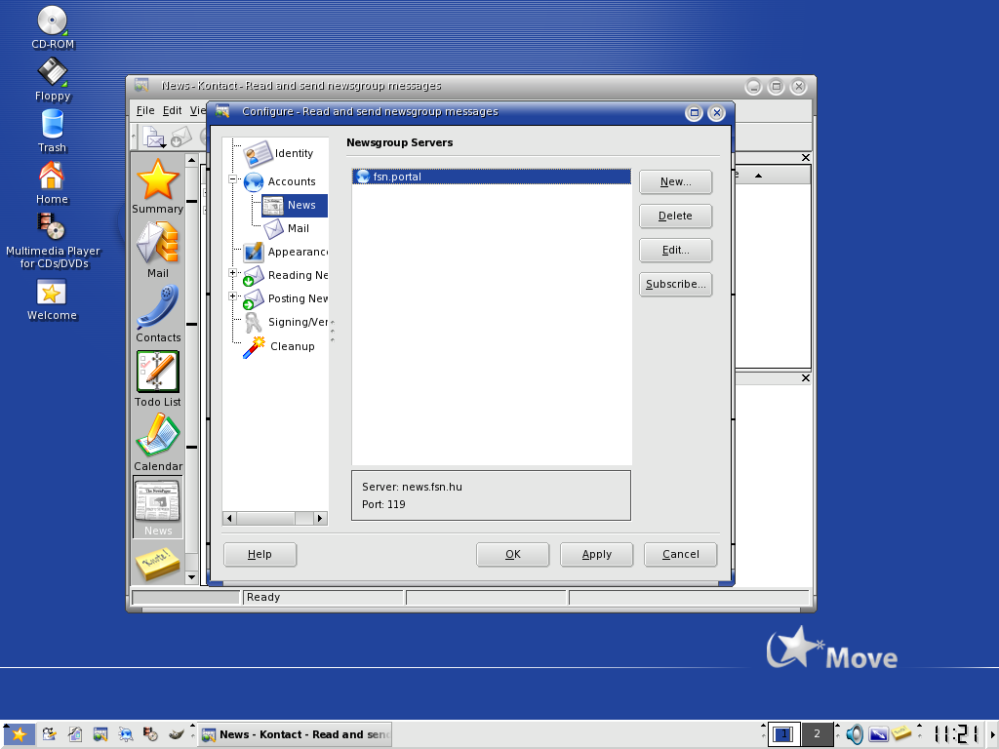This screenshot has width=999, height=749.
Task: Apply the newsgroup configuration changes
Action: (x=597, y=554)
